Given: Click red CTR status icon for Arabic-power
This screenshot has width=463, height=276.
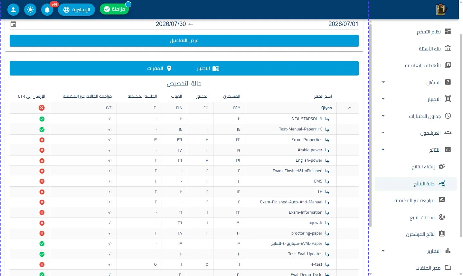Looking at the screenshot, I should click(x=42, y=150).
